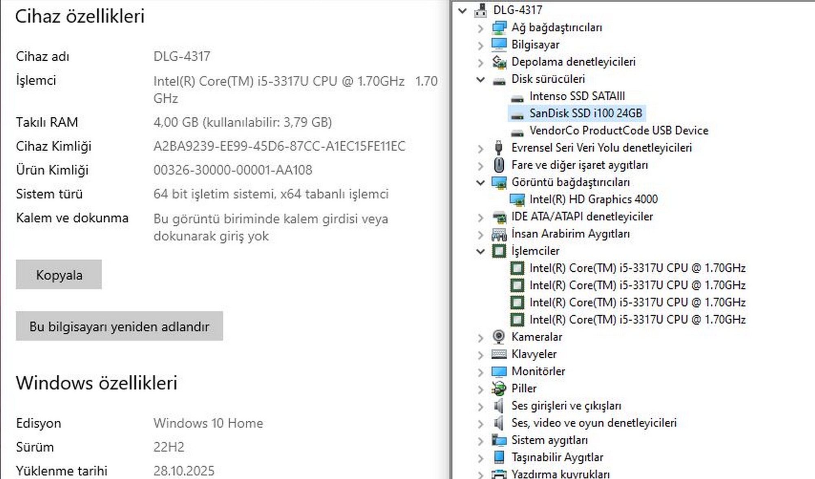815x479 pixels.
Task: Click the Monitörler display icon
Action: coord(498,371)
